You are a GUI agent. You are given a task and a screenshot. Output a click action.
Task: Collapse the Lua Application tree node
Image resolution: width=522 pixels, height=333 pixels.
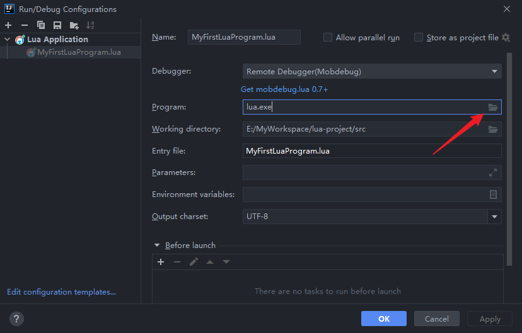8,40
